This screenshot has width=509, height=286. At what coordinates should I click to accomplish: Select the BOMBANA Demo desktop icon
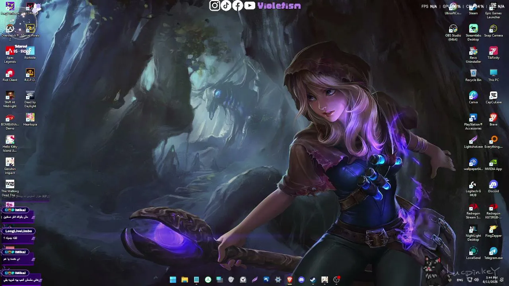pos(10,122)
